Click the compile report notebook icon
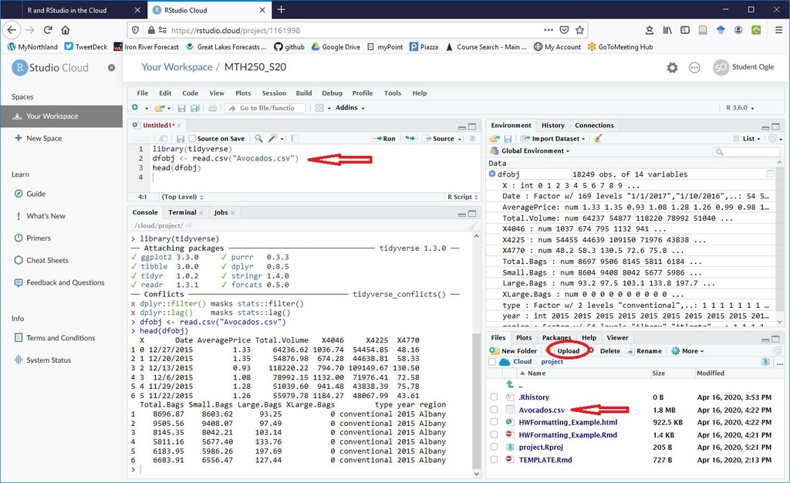The width and height of the screenshot is (790, 483). tap(295, 139)
